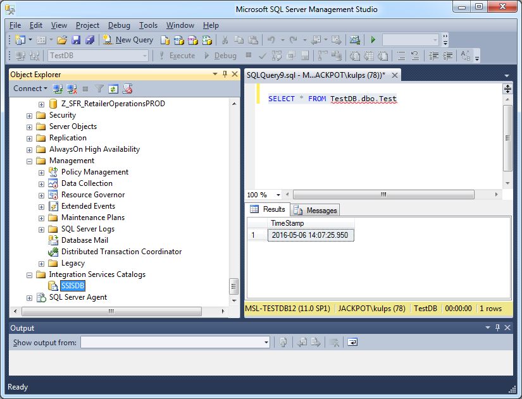522x399 pixels.
Task: Open the Connect dropdown in Object Explorer
Action: coord(30,89)
